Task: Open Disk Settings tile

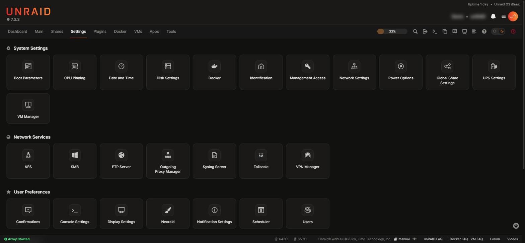Action: (168, 72)
